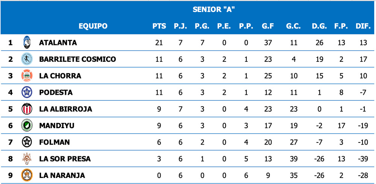Click the P.J. column header

(x=180, y=26)
